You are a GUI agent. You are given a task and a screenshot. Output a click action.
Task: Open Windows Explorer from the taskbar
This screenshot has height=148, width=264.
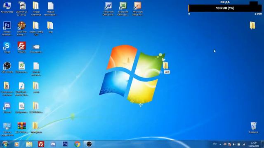click(29, 144)
